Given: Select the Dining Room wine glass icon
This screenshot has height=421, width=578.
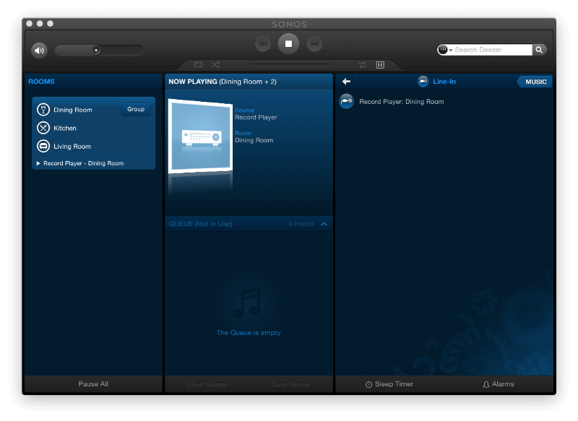Looking at the screenshot, I should [43, 110].
